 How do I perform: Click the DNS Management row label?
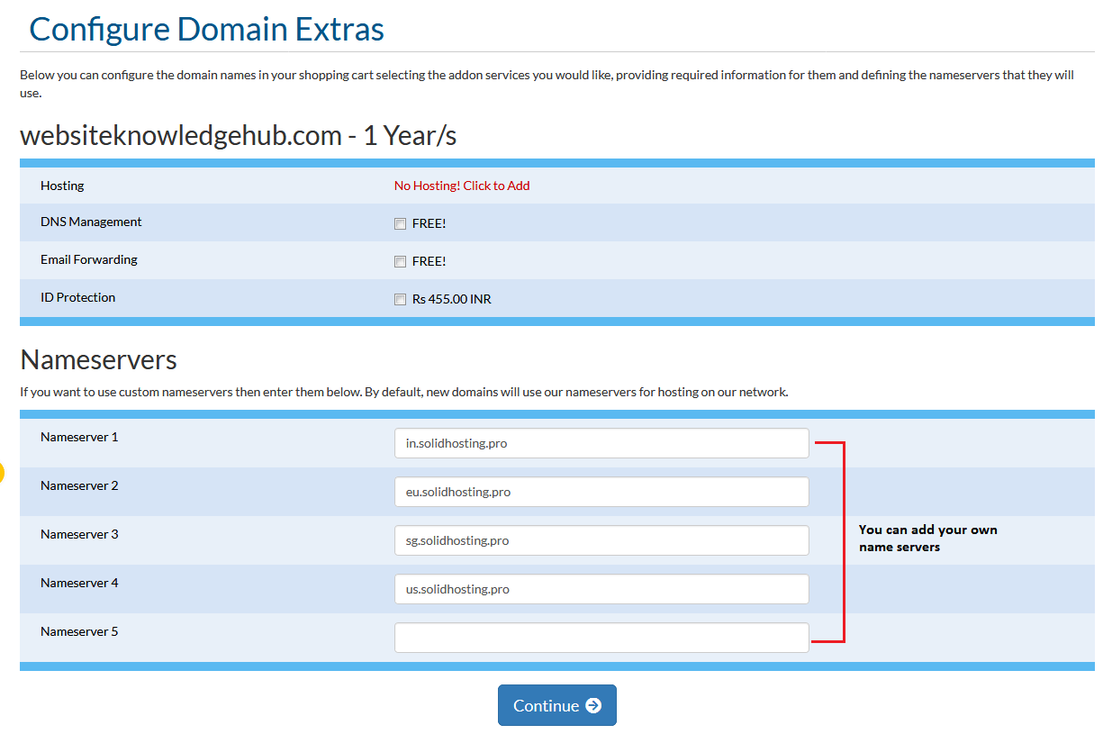[x=90, y=222]
